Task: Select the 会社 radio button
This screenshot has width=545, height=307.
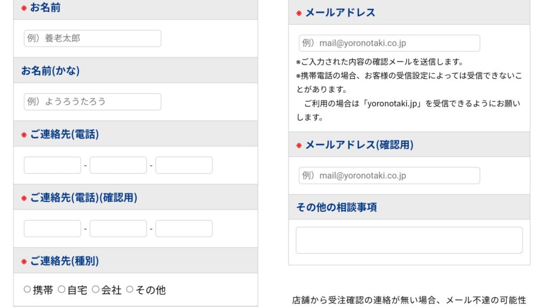Action: tap(96, 289)
